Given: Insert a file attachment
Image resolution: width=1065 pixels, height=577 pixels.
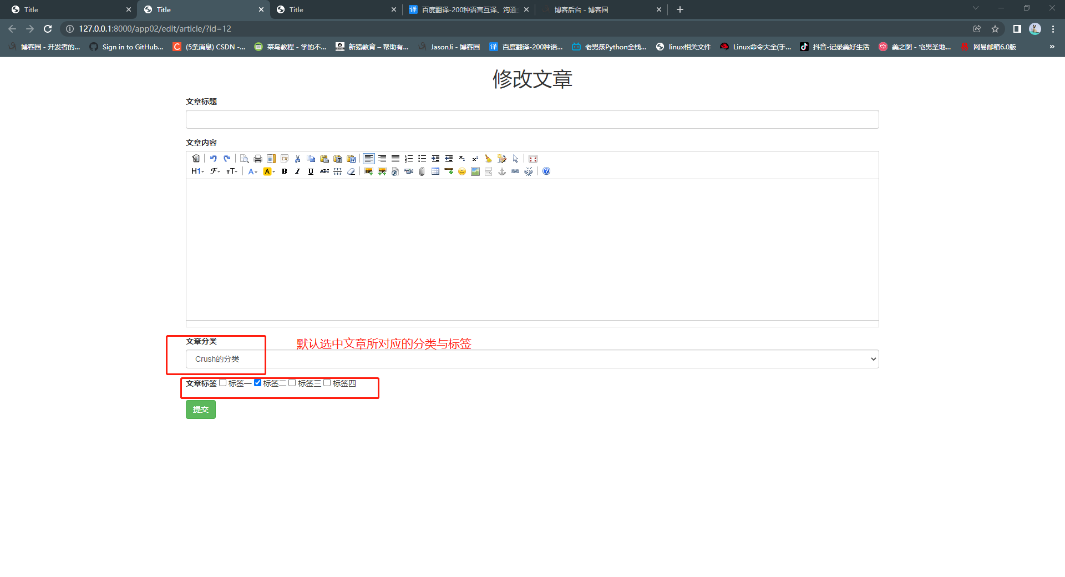Looking at the screenshot, I should (x=422, y=171).
